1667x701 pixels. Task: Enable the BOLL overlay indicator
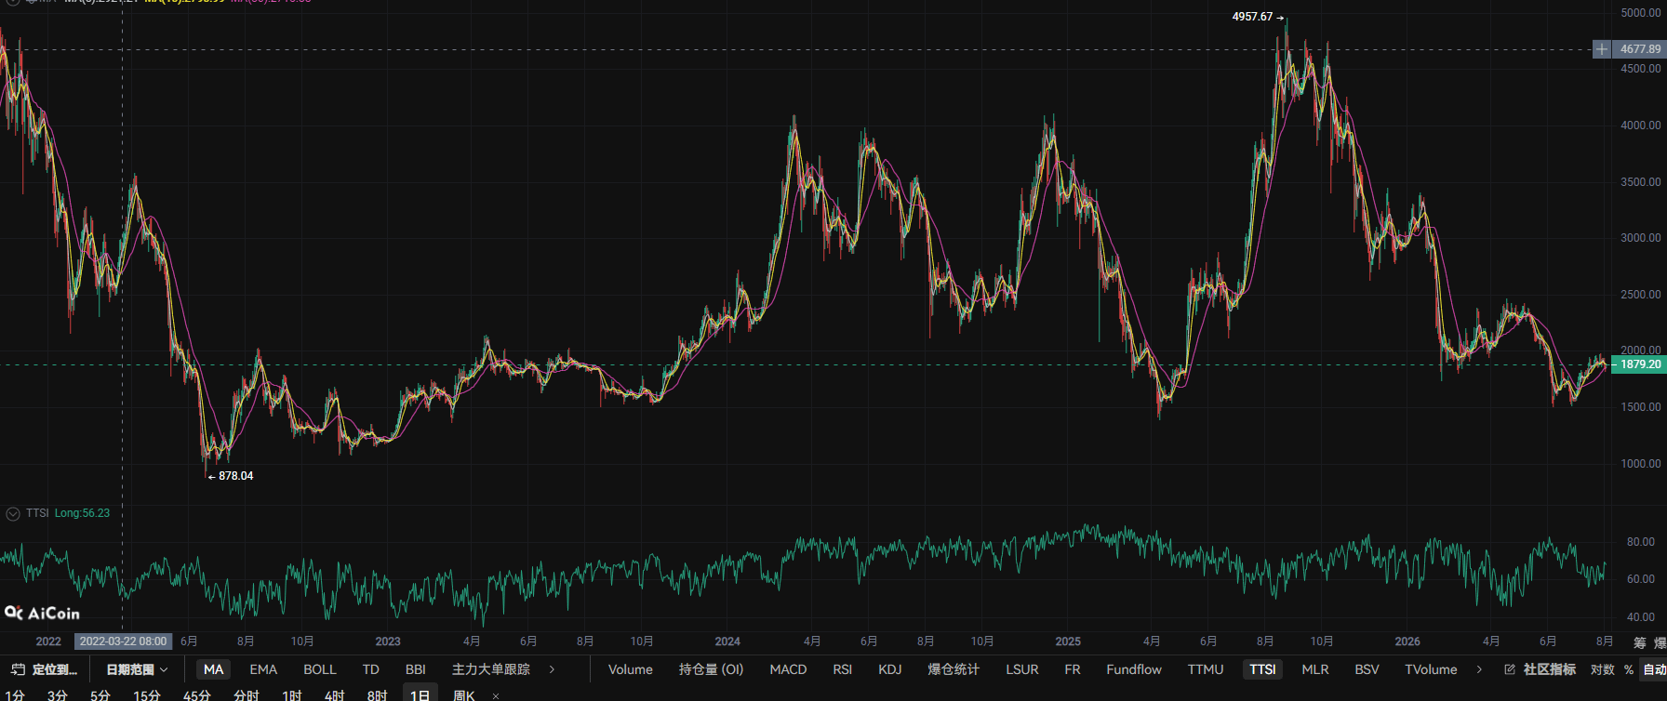coord(320,669)
